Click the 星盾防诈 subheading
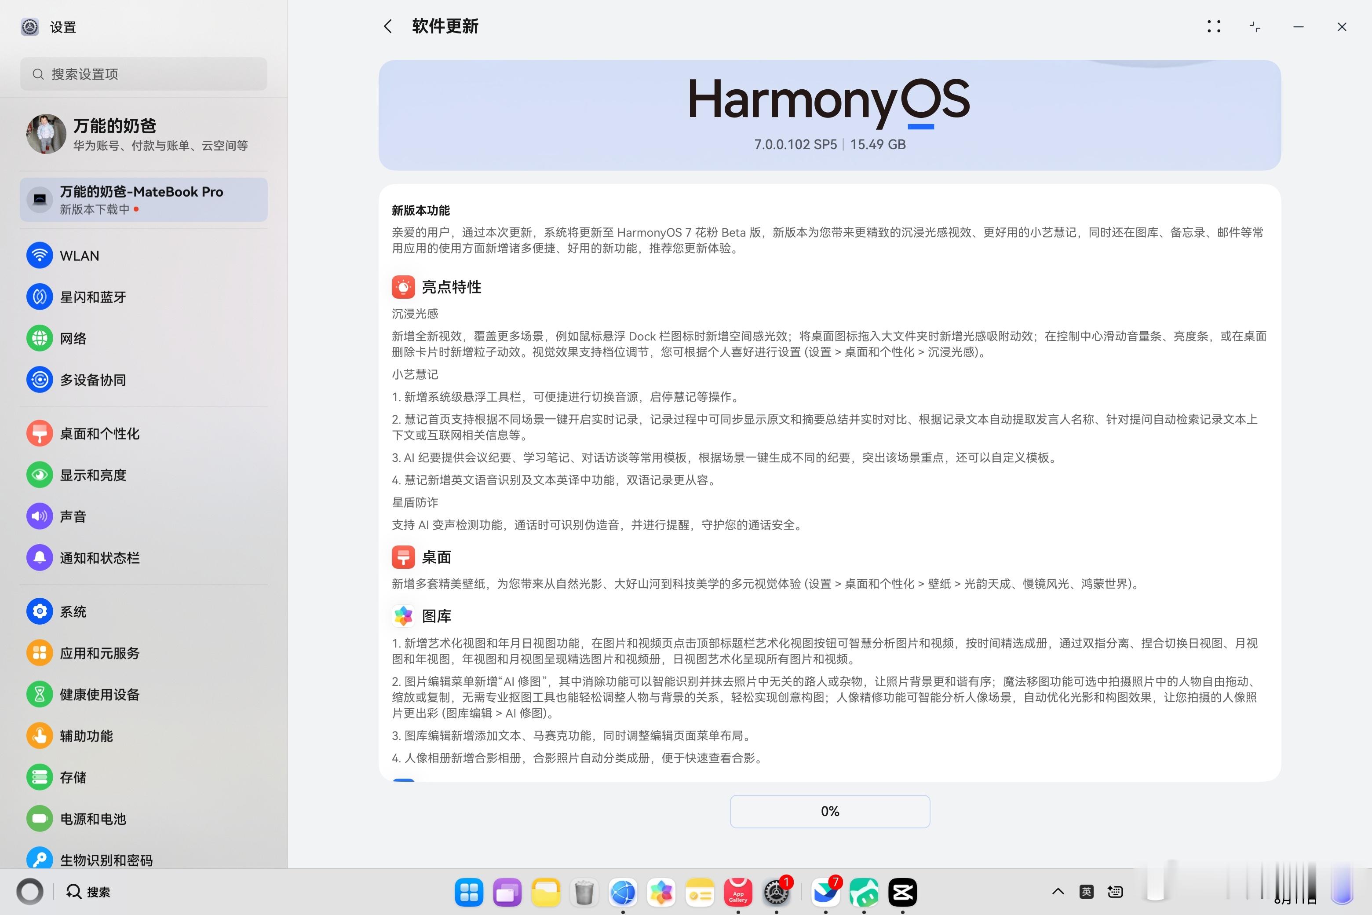Image resolution: width=1372 pixels, height=915 pixels. [415, 502]
